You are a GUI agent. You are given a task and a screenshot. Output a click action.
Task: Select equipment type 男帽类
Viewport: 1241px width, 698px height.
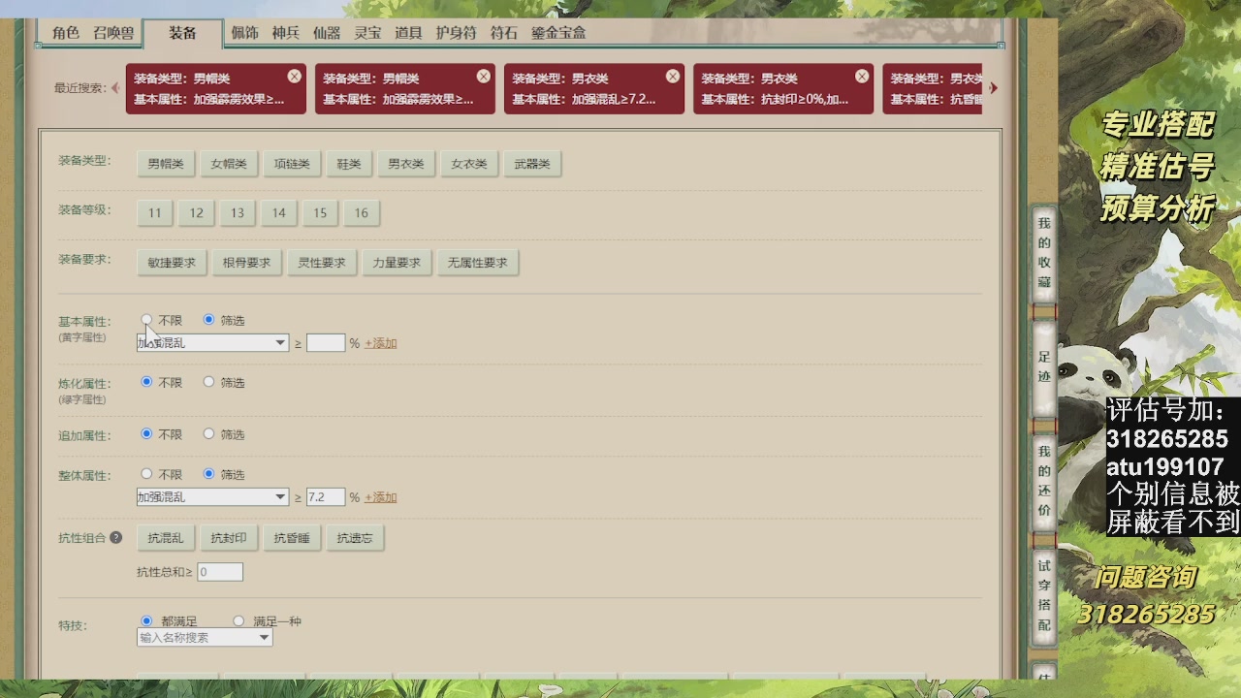166,164
